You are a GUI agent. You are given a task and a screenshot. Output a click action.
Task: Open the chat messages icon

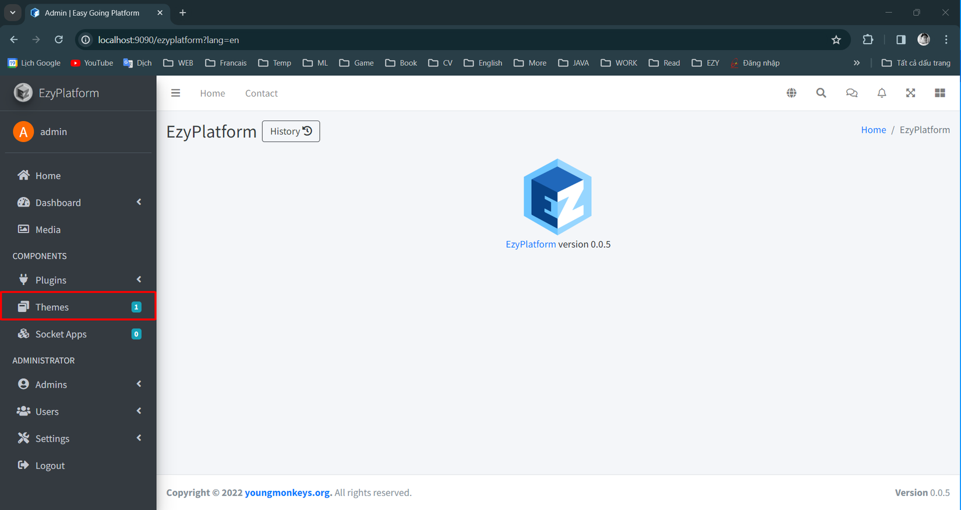(x=852, y=93)
